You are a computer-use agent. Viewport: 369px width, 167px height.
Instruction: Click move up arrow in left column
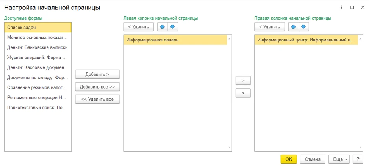tap(163, 27)
